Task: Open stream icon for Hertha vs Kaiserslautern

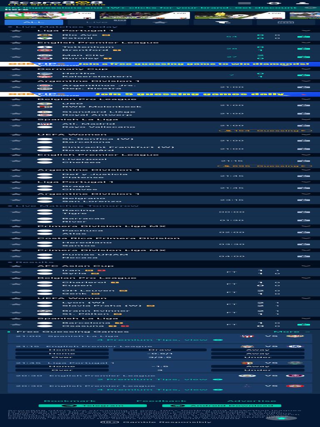Action: [x=304, y=75]
